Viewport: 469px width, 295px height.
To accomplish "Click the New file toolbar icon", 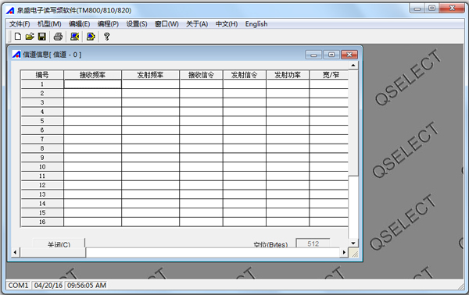I will pyautogui.click(x=18, y=37).
